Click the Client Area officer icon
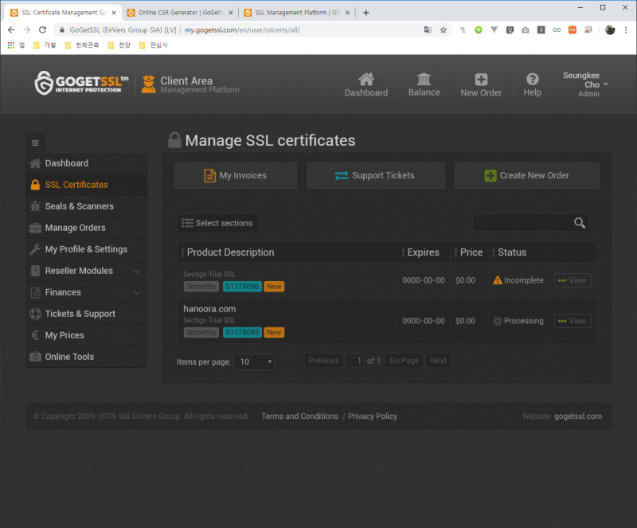This screenshot has width=637, height=528. click(x=148, y=84)
